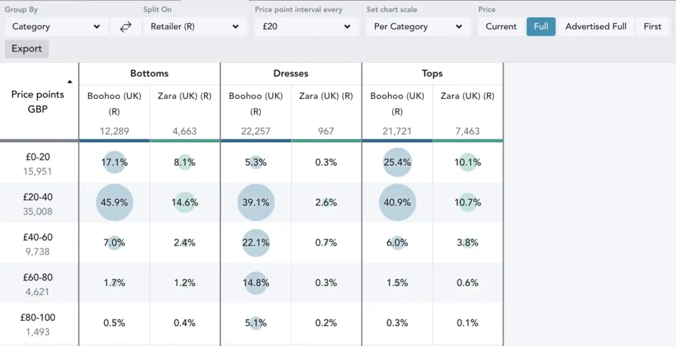Select the £0-20 price point row label
Screen dimensions: 676x346
[x=38, y=157]
